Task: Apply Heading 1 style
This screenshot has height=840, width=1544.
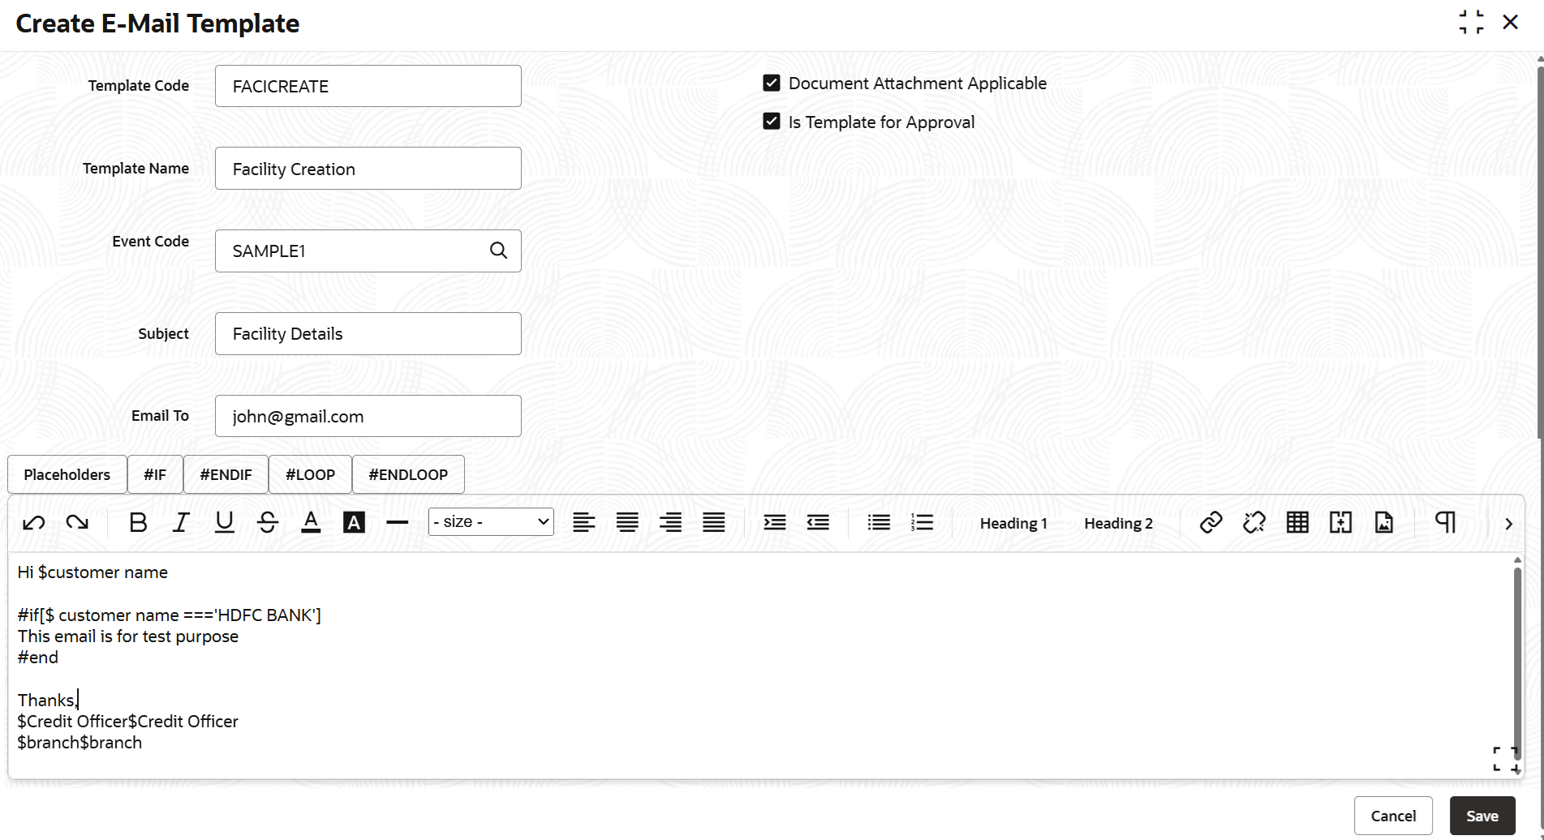Action: click(x=1013, y=524)
